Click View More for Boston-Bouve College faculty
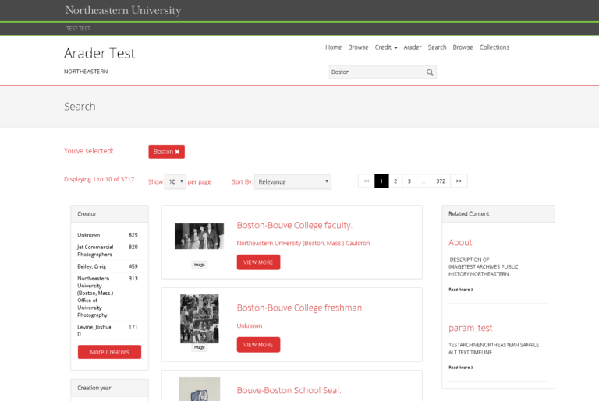 pyautogui.click(x=258, y=262)
